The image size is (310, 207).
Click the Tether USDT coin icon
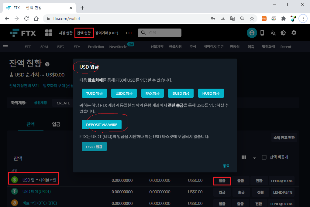point(15,192)
